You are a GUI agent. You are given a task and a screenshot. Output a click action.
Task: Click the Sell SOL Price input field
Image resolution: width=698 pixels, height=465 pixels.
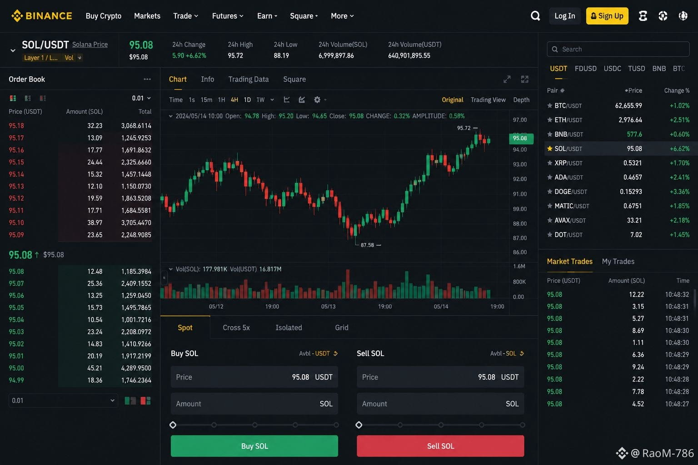click(440, 377)
